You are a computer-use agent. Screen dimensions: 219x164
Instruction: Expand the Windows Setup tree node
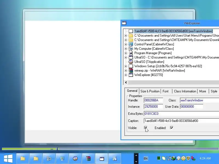(126, 66)
